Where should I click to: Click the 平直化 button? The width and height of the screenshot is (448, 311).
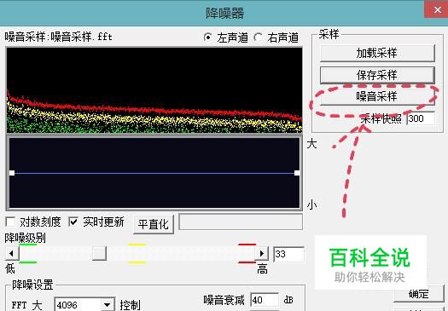tap(154, 224)
